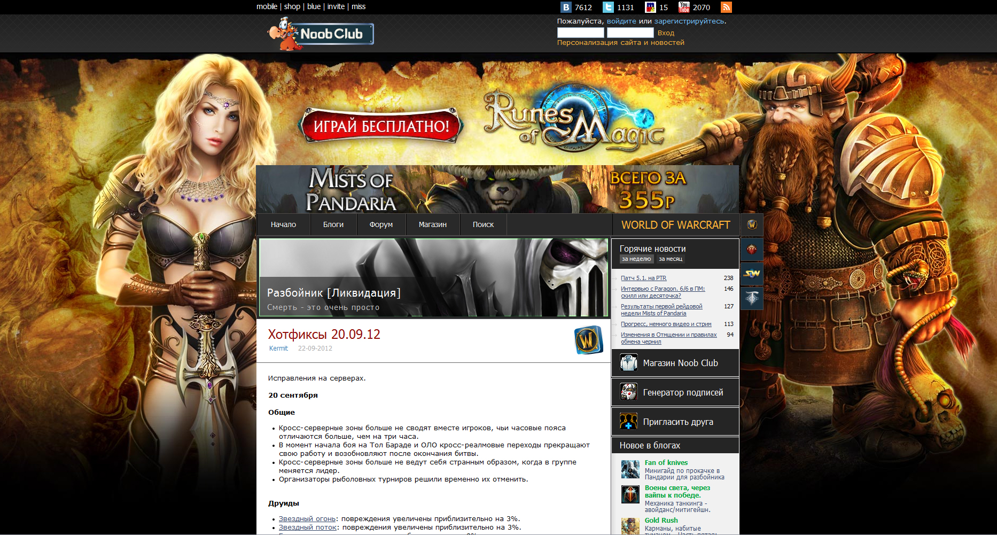The width and height of the screenshot is (997, 535).
Task: Open news link Патч 5.1. на PTR
Action: (x=644, y=278)
